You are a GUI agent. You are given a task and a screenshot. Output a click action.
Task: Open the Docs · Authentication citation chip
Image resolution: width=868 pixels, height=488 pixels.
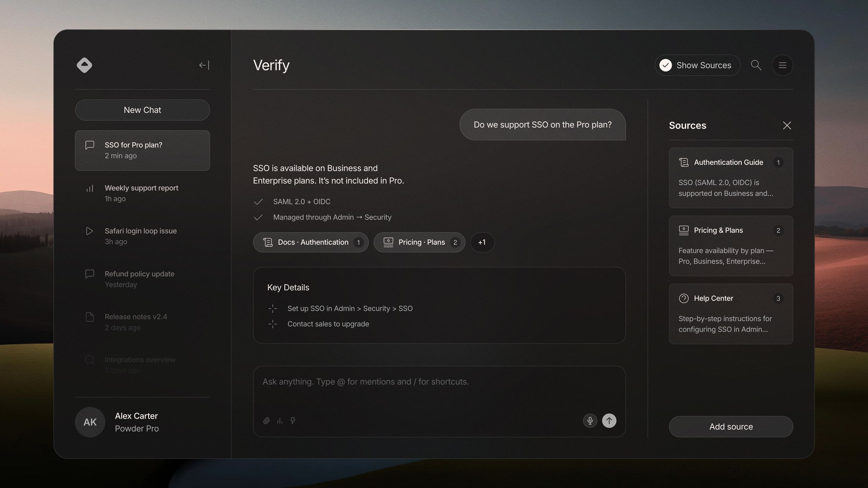[310, 242]
